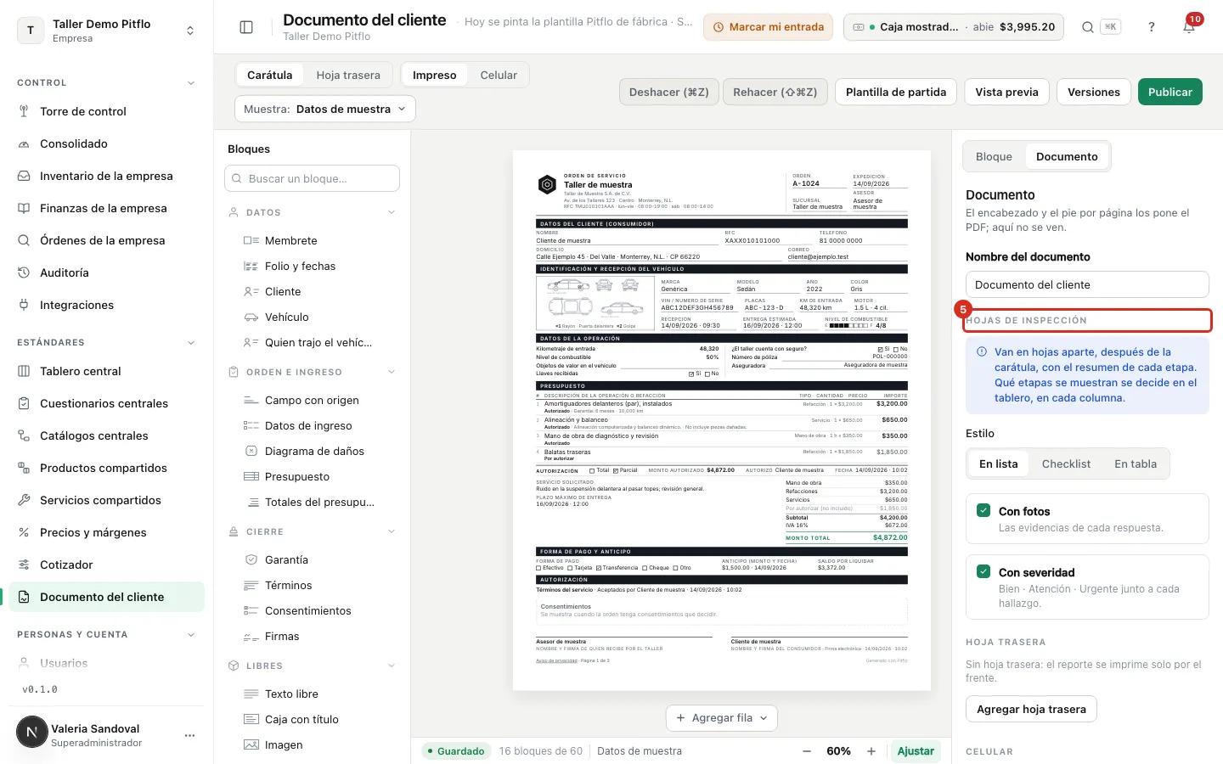This screenshot has height=764, width=1223.
Task: Select the Impreso tab
Action: point(435,75)
